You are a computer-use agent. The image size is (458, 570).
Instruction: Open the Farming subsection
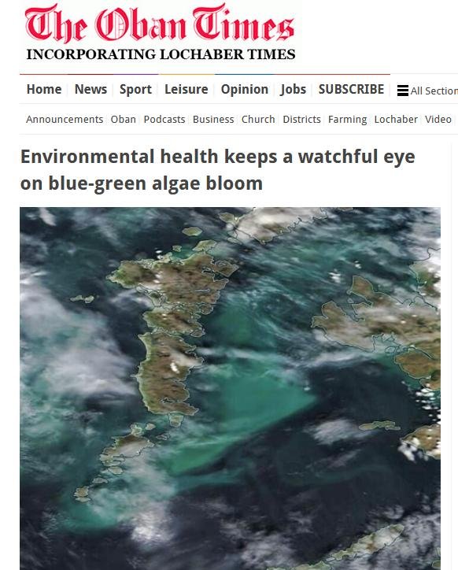pyautogui.click(x=348, y=120)
